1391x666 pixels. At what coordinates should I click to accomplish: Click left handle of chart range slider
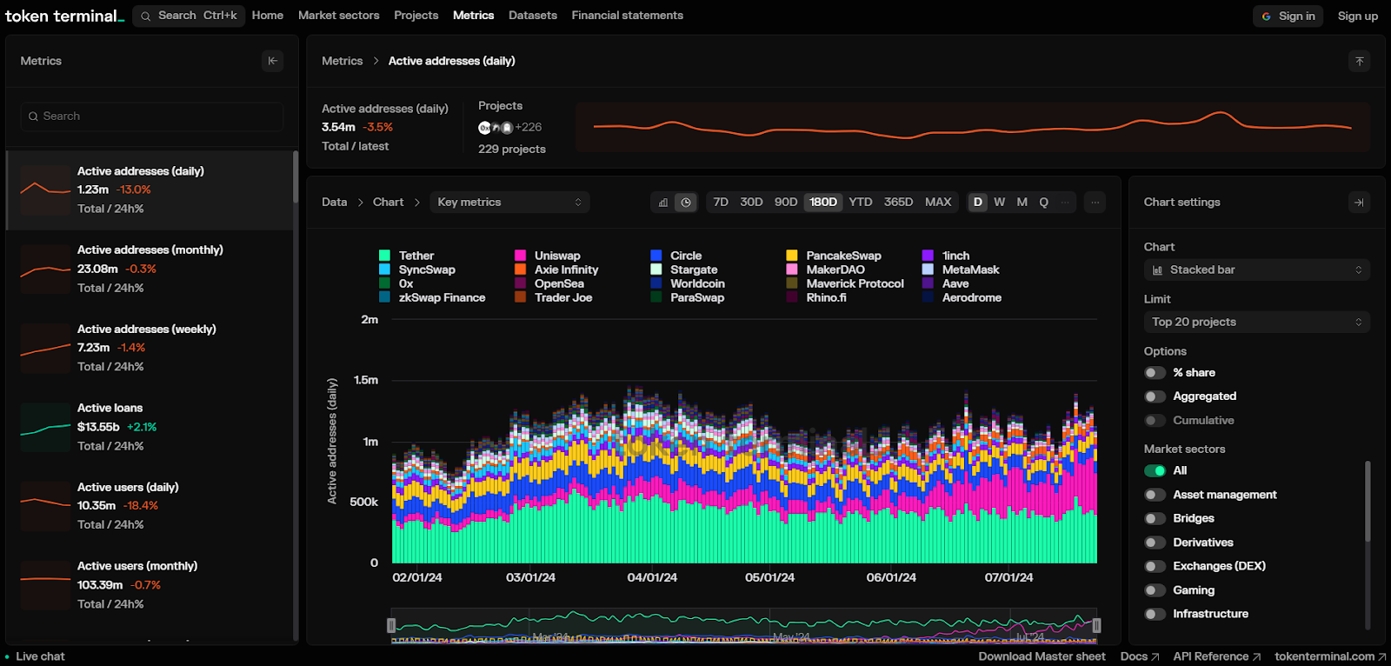tap(391, 625)
